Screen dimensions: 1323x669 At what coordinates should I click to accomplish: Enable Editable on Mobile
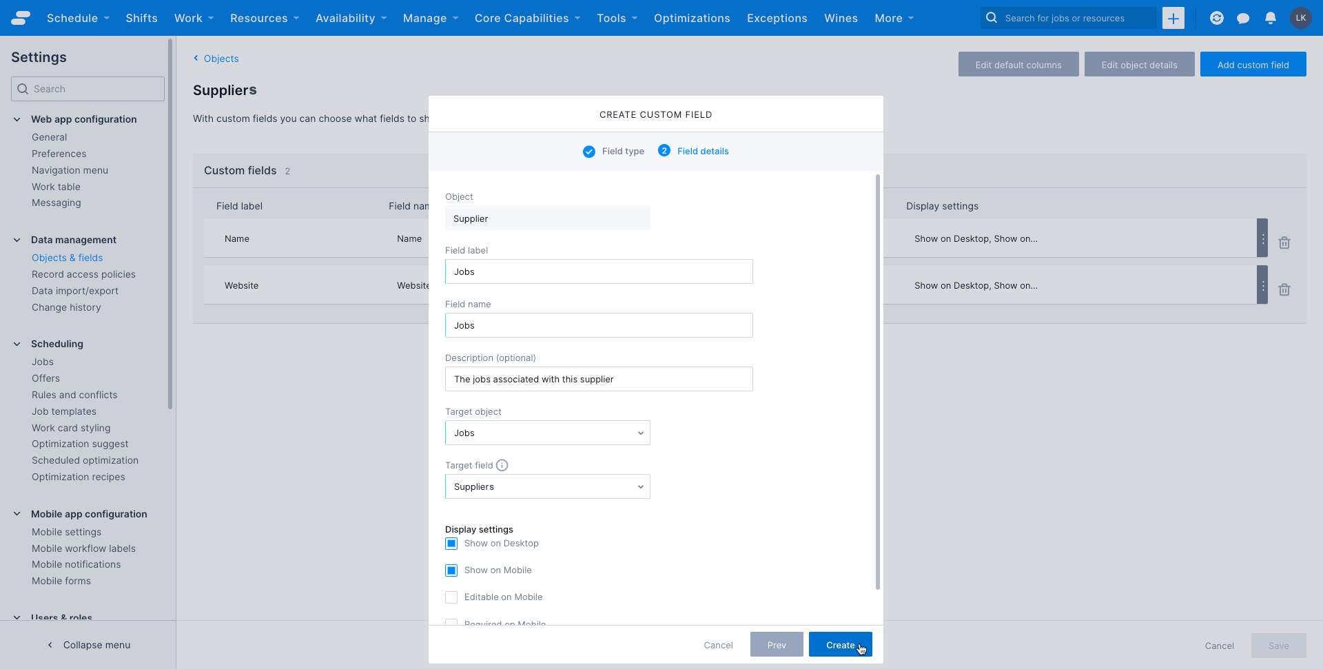(451, 597)
